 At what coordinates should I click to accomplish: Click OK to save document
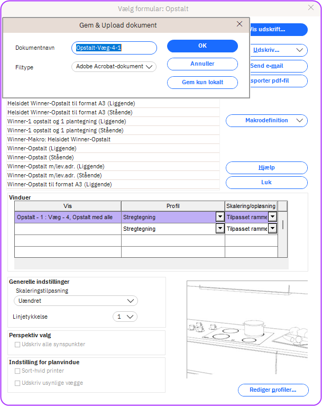coord(202,46)
